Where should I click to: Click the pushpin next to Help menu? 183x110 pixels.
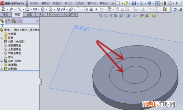pyautogui.click(x=113, y=3)
